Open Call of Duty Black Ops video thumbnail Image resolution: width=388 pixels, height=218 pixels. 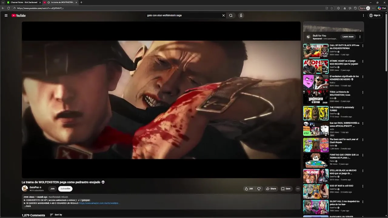click(316, 51)
